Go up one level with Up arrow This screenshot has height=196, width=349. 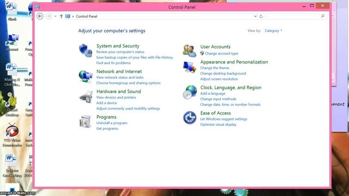click(x=61, y=16)
